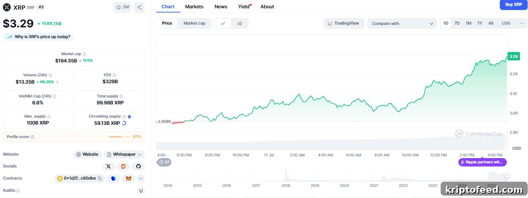Click the #3 rank badge

click(x=41, y=7)
